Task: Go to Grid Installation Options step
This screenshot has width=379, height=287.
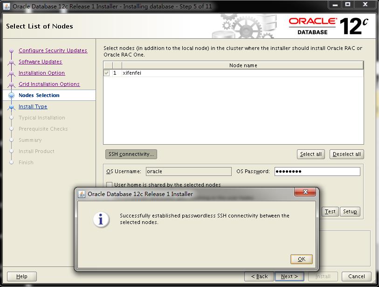Action: (x=49, y=84)
